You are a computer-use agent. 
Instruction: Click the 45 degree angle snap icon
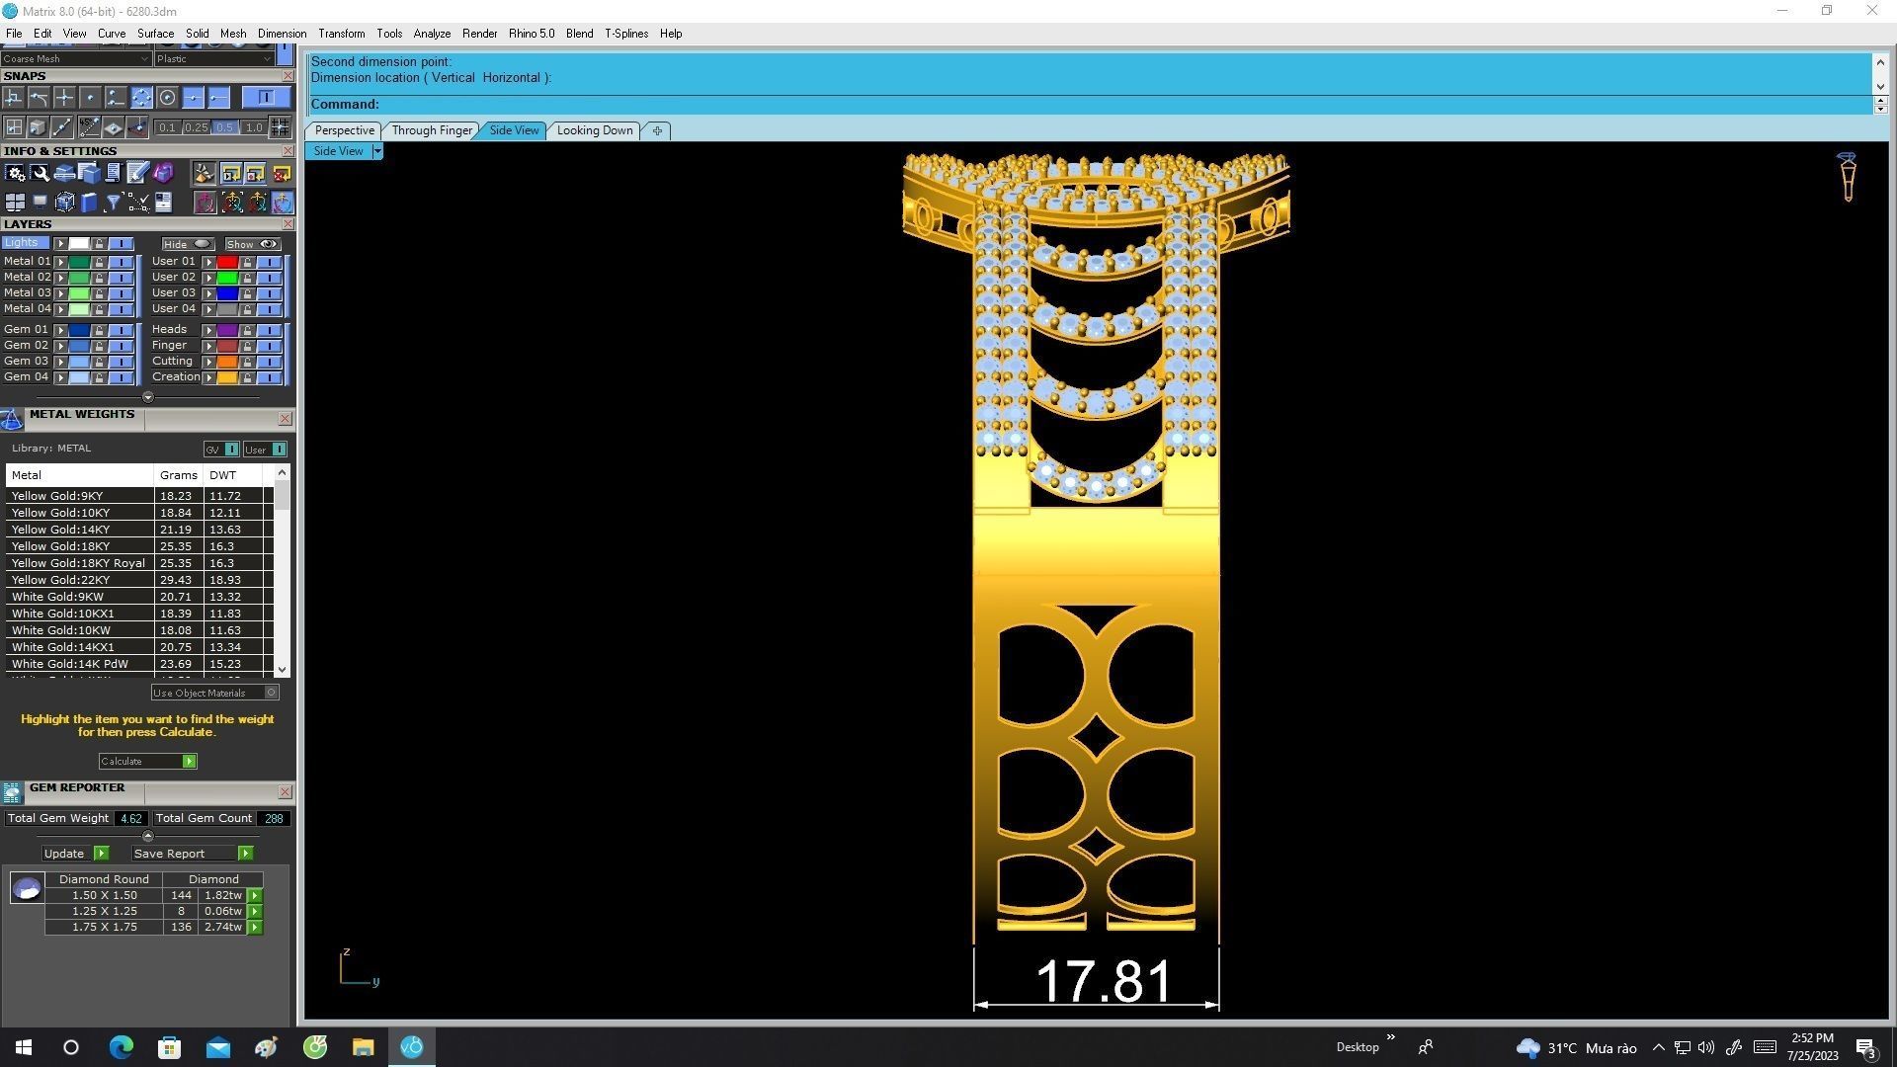pyautogui.click(x=88, y=126)
